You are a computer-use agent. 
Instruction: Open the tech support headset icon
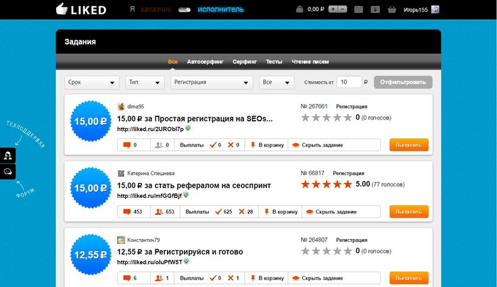[7, 155]
